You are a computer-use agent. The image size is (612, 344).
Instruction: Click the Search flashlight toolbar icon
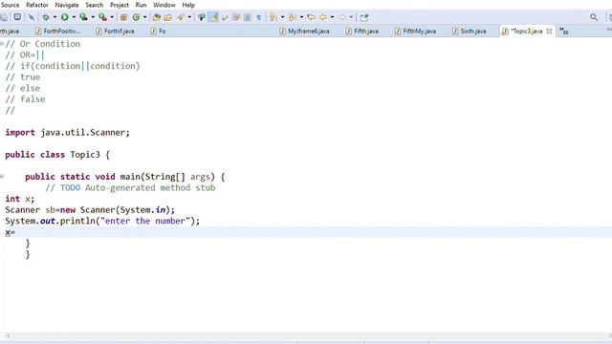tap(181, 17)
